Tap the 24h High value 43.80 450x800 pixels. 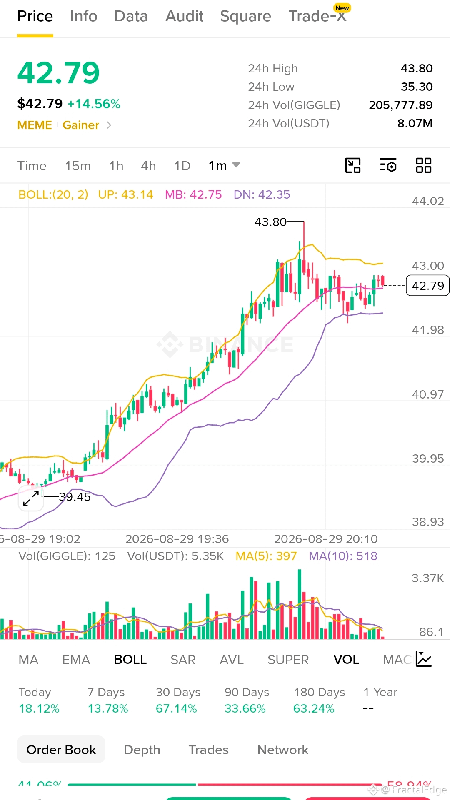[x=417, y=68]
